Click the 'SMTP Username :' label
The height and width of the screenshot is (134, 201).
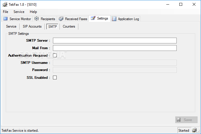(35, 63)
